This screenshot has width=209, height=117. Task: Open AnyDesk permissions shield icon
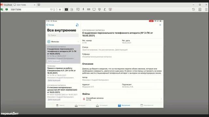[99, 9]
